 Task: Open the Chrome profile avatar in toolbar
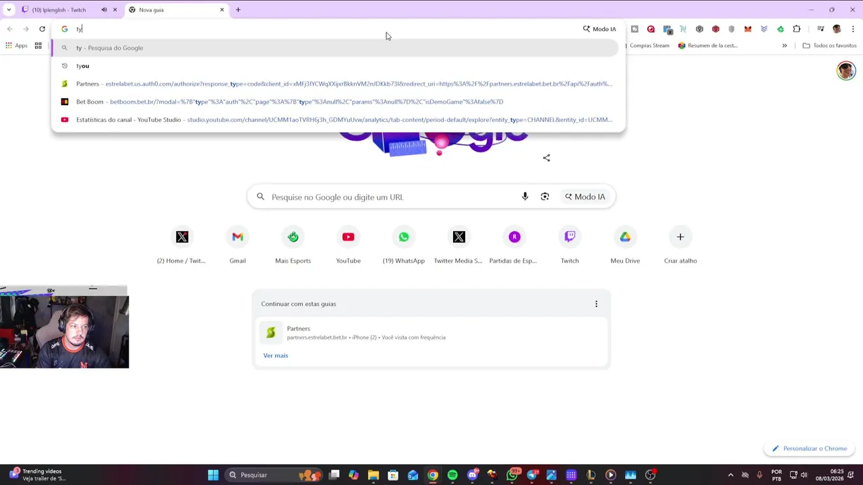837,29
